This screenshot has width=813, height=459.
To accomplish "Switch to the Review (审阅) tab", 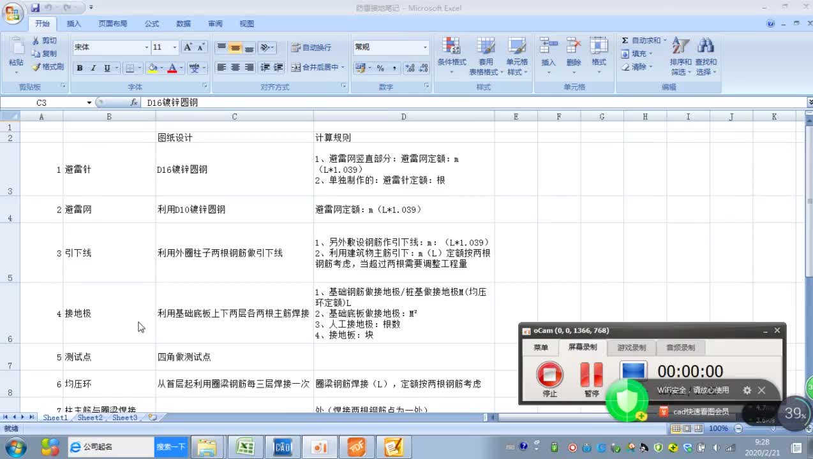I will point(215,24).
